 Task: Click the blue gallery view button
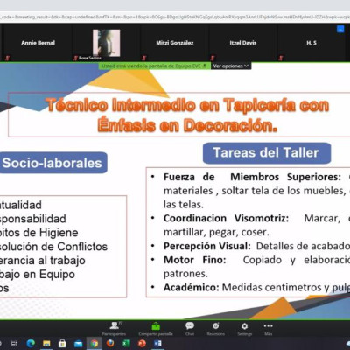click(340, 29)
